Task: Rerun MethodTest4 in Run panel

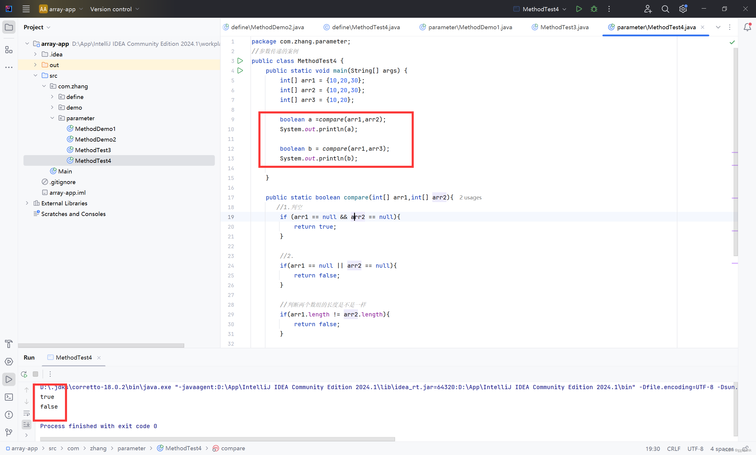Action: [24, 374]
